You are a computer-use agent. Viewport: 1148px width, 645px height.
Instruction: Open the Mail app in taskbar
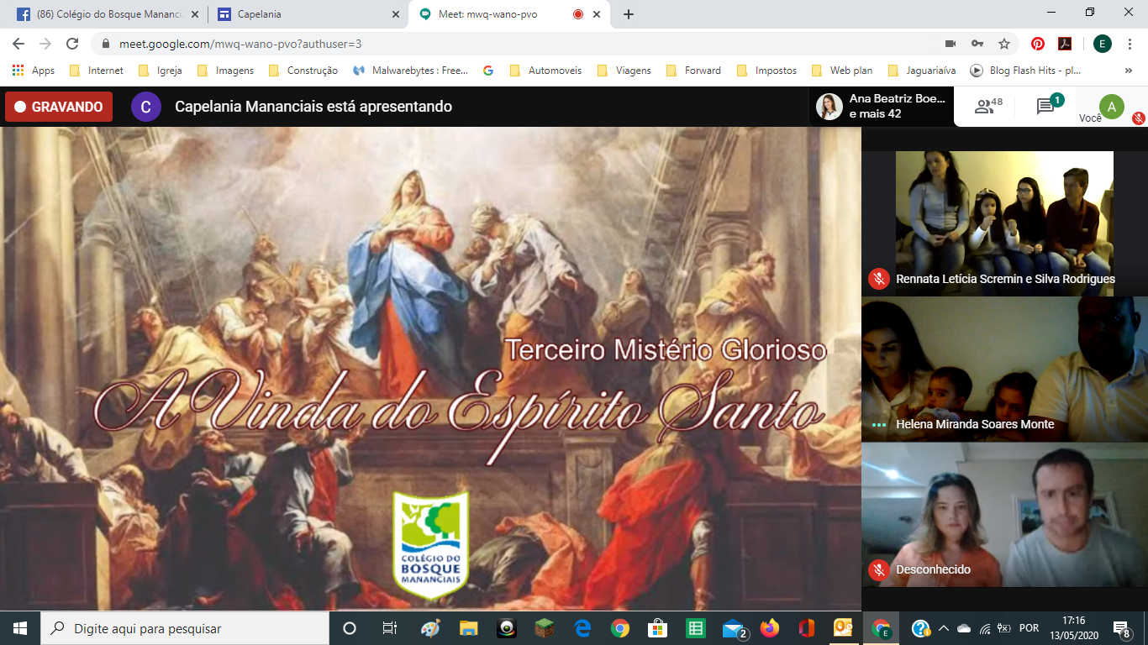click(x=734, y=628)
